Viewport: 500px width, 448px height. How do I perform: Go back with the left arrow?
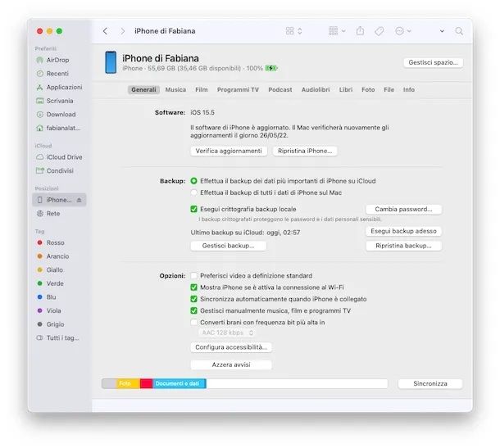tap(105, 31)
